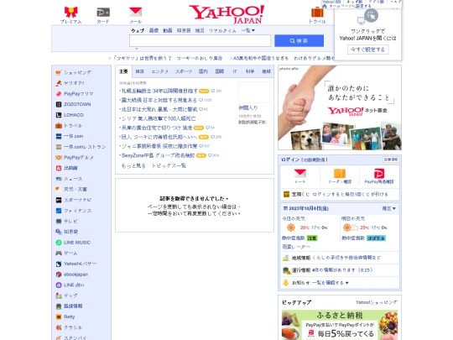
Task: Click the blue 検索 search button
Action: coord(299,41)
